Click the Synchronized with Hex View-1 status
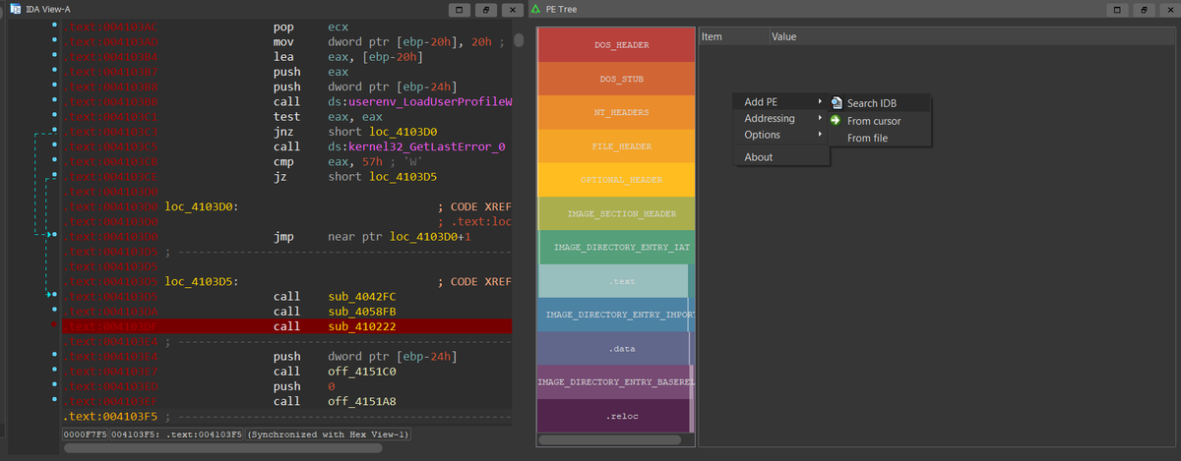The width and height of the screenshot is (1181, 461). 328,433
